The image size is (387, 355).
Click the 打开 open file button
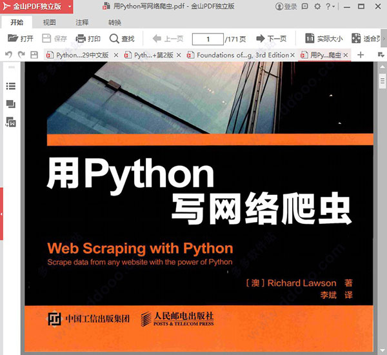tap(20, 39)
